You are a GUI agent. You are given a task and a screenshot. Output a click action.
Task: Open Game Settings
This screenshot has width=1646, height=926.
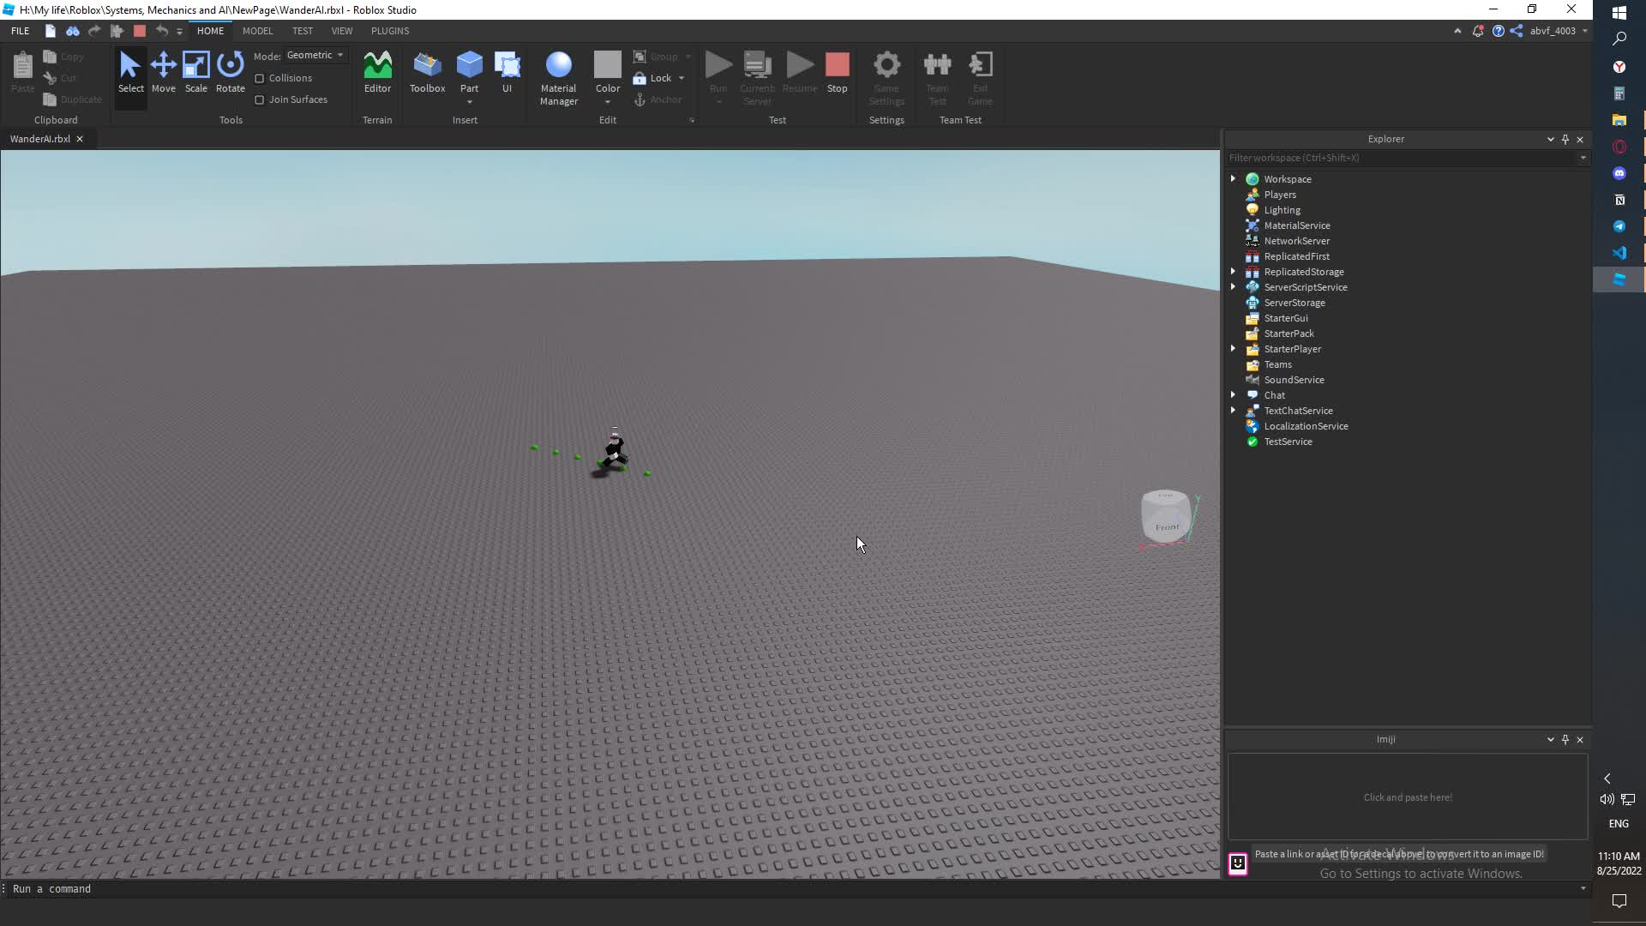tap(886, 78)
